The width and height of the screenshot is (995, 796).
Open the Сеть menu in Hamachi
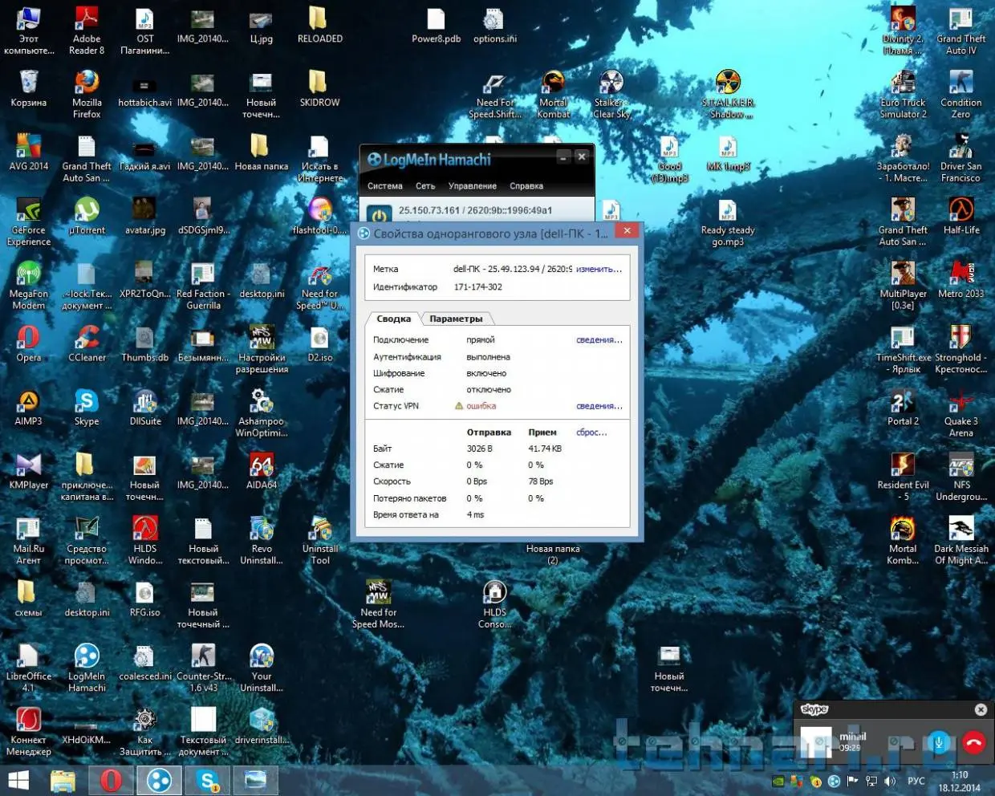coord(425,186)
